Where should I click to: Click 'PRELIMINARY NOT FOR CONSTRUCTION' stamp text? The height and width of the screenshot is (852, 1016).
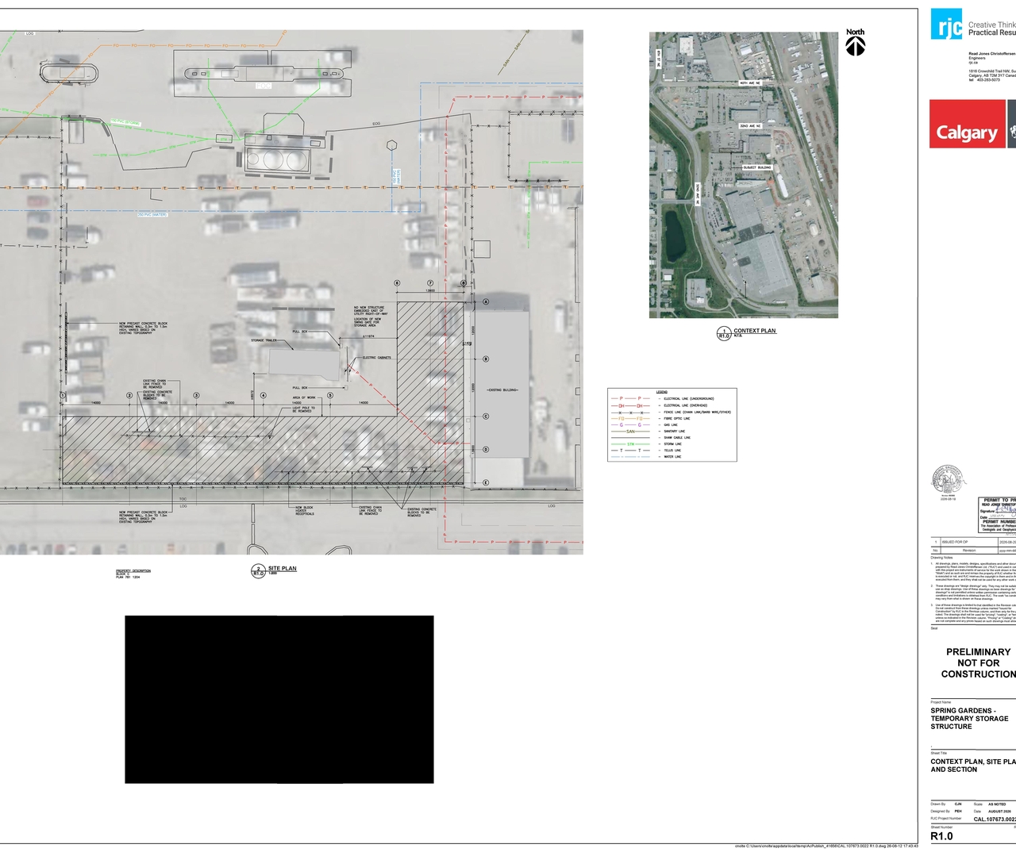(978, 663)
